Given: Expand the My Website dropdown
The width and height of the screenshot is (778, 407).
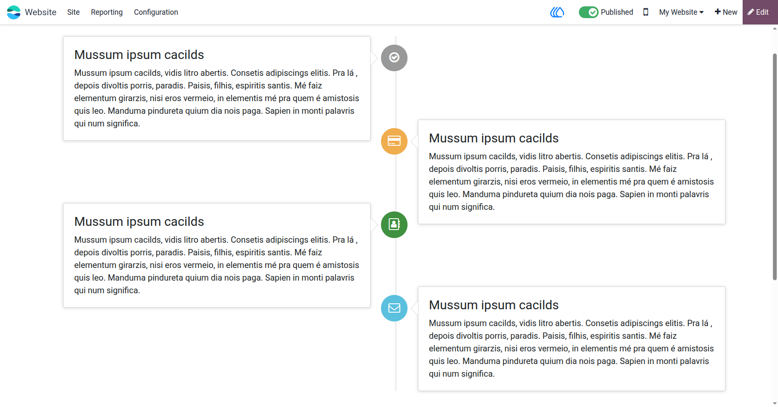Looking at the screenshot, I should click(681, 12).
